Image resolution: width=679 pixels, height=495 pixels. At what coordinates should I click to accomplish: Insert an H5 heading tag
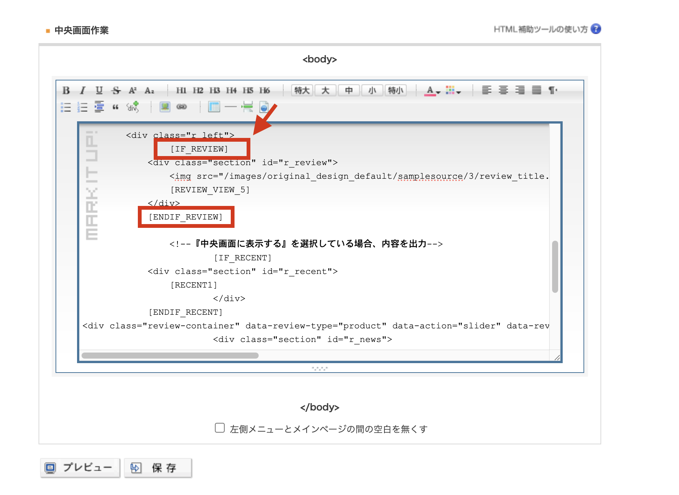248,90
